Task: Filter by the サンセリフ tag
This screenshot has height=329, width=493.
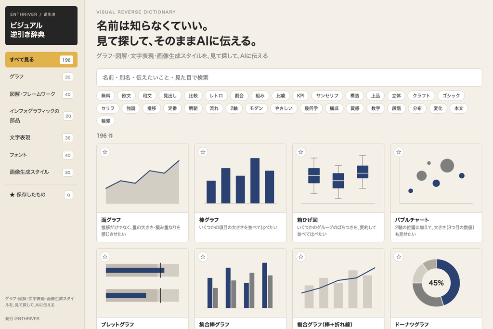Action: tap(327, 96)
